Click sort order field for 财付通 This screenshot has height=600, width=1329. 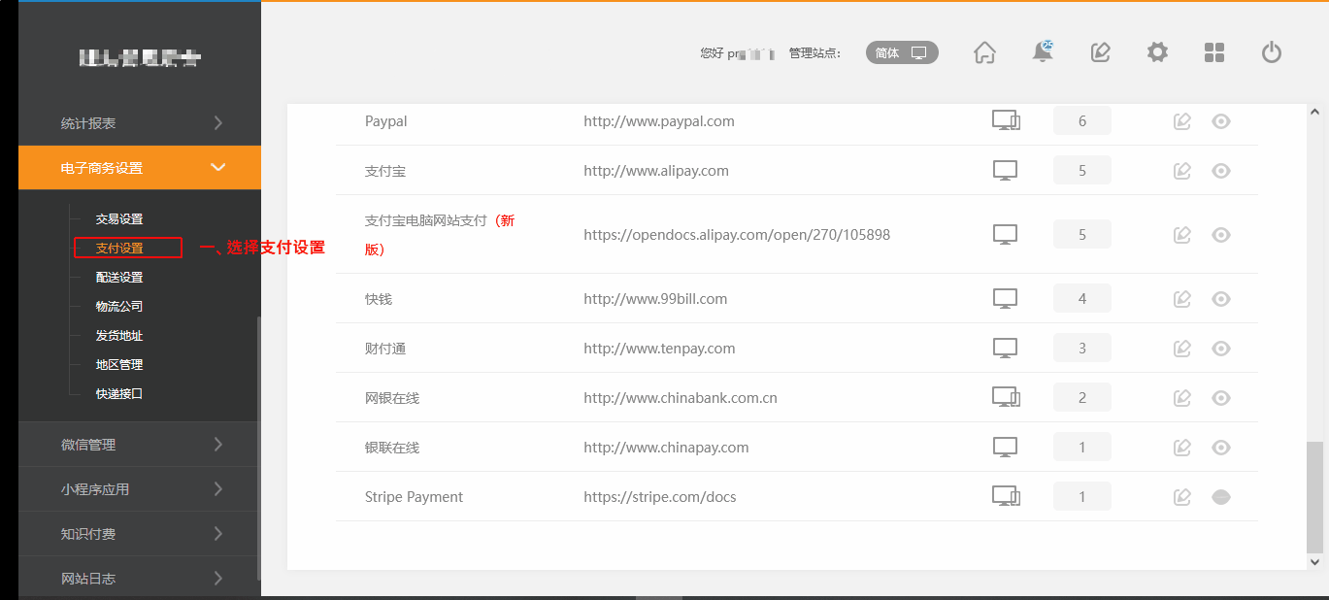click(x=1082, y=349)
